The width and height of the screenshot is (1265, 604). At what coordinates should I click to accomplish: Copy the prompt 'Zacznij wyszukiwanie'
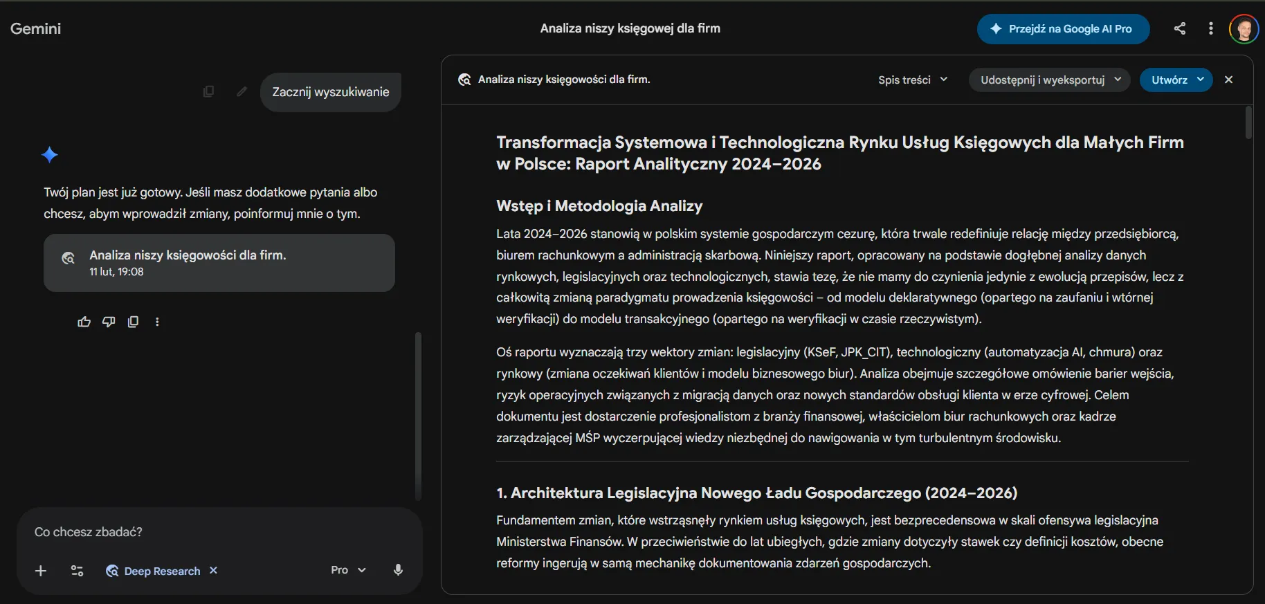click(208, 91)
